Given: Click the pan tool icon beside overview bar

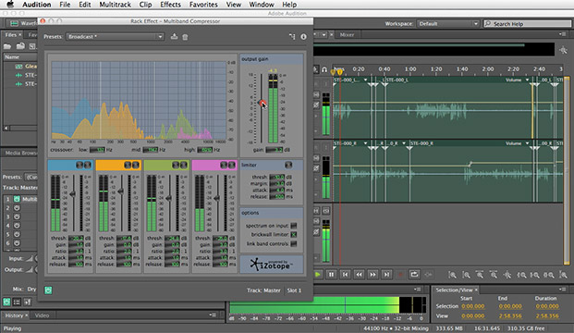Looking at the screenshot, I should [564, 50].
